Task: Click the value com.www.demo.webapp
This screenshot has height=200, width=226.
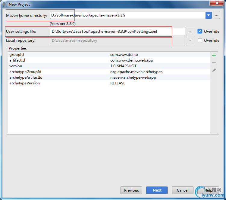Action: coord(132,60)
